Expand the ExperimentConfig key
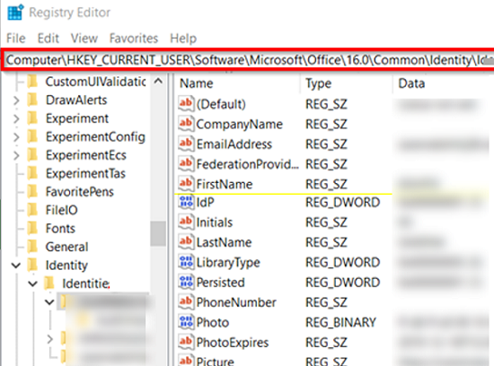 [x=16, y=137]
